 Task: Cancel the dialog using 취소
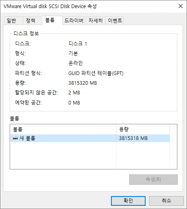click(166, 201)
